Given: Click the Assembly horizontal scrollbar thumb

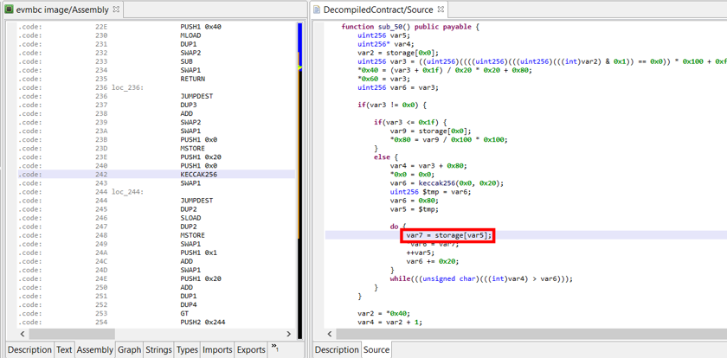Looking at the screenshot, I should pyautogui.click(x=72, y=334).
